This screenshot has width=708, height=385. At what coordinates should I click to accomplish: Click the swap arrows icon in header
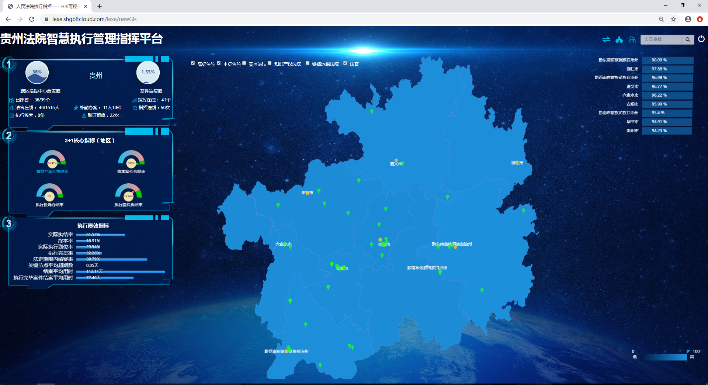pos(606,39)
